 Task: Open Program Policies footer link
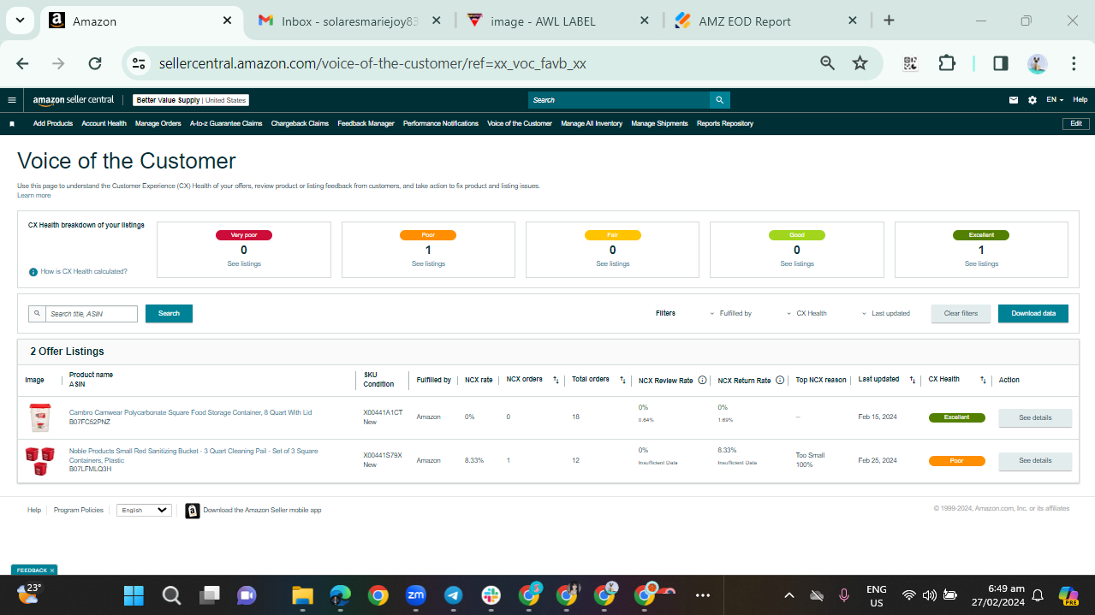click(79, 511)
